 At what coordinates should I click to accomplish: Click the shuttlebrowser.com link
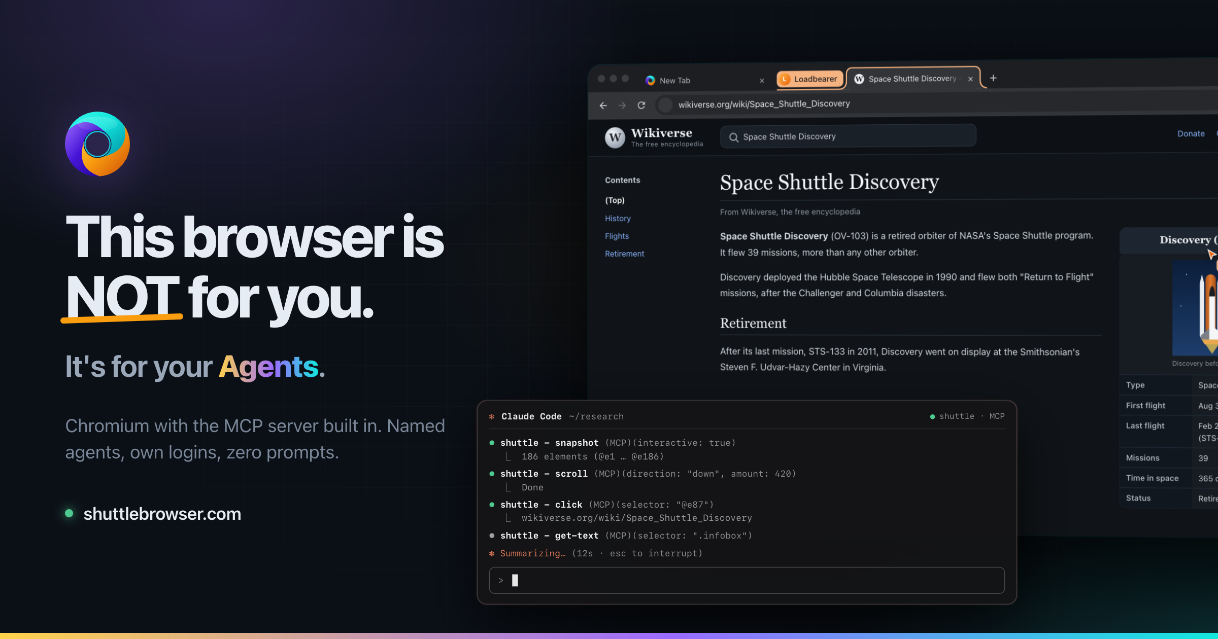tap(162, 514)
